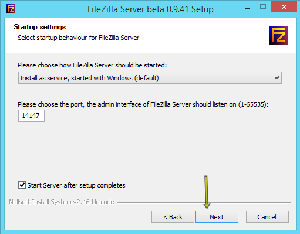The image size is (300, 234).
Task: Click the 'FileZilla Server beta 0.9.41 Setup' title
Action: 150,9
